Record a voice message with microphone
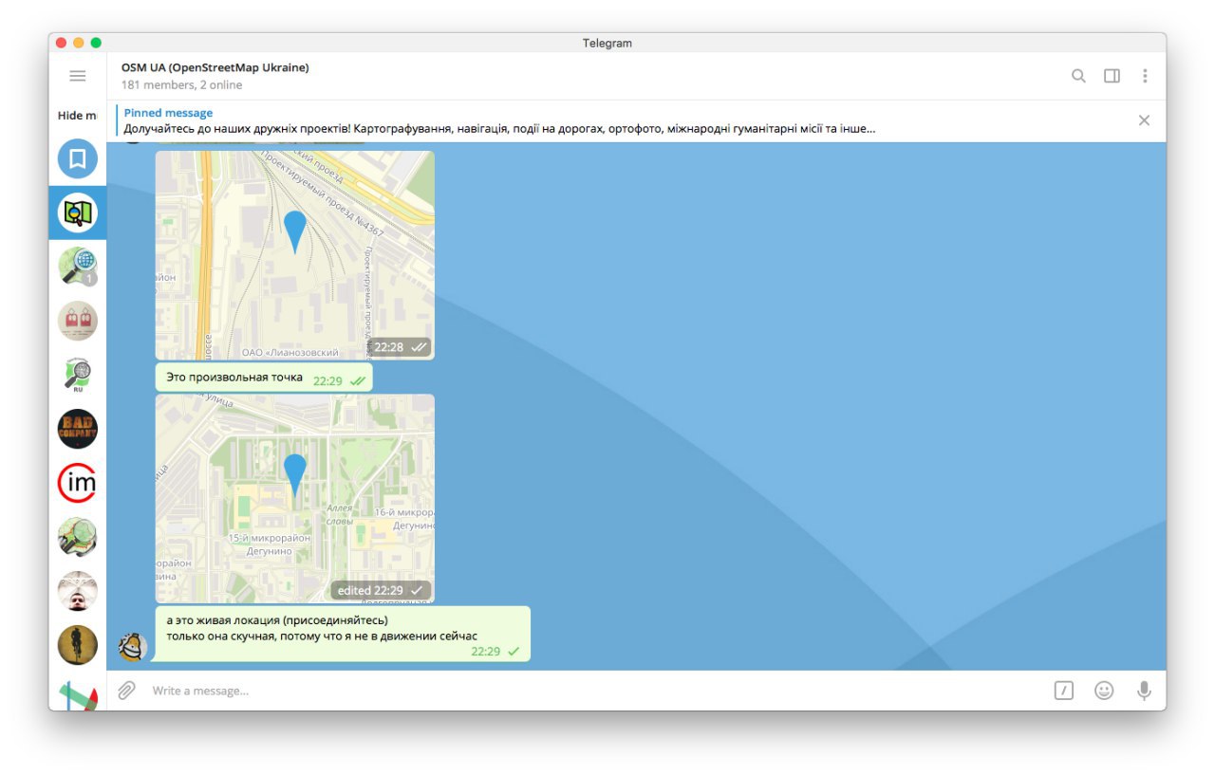 point(1145,691)
